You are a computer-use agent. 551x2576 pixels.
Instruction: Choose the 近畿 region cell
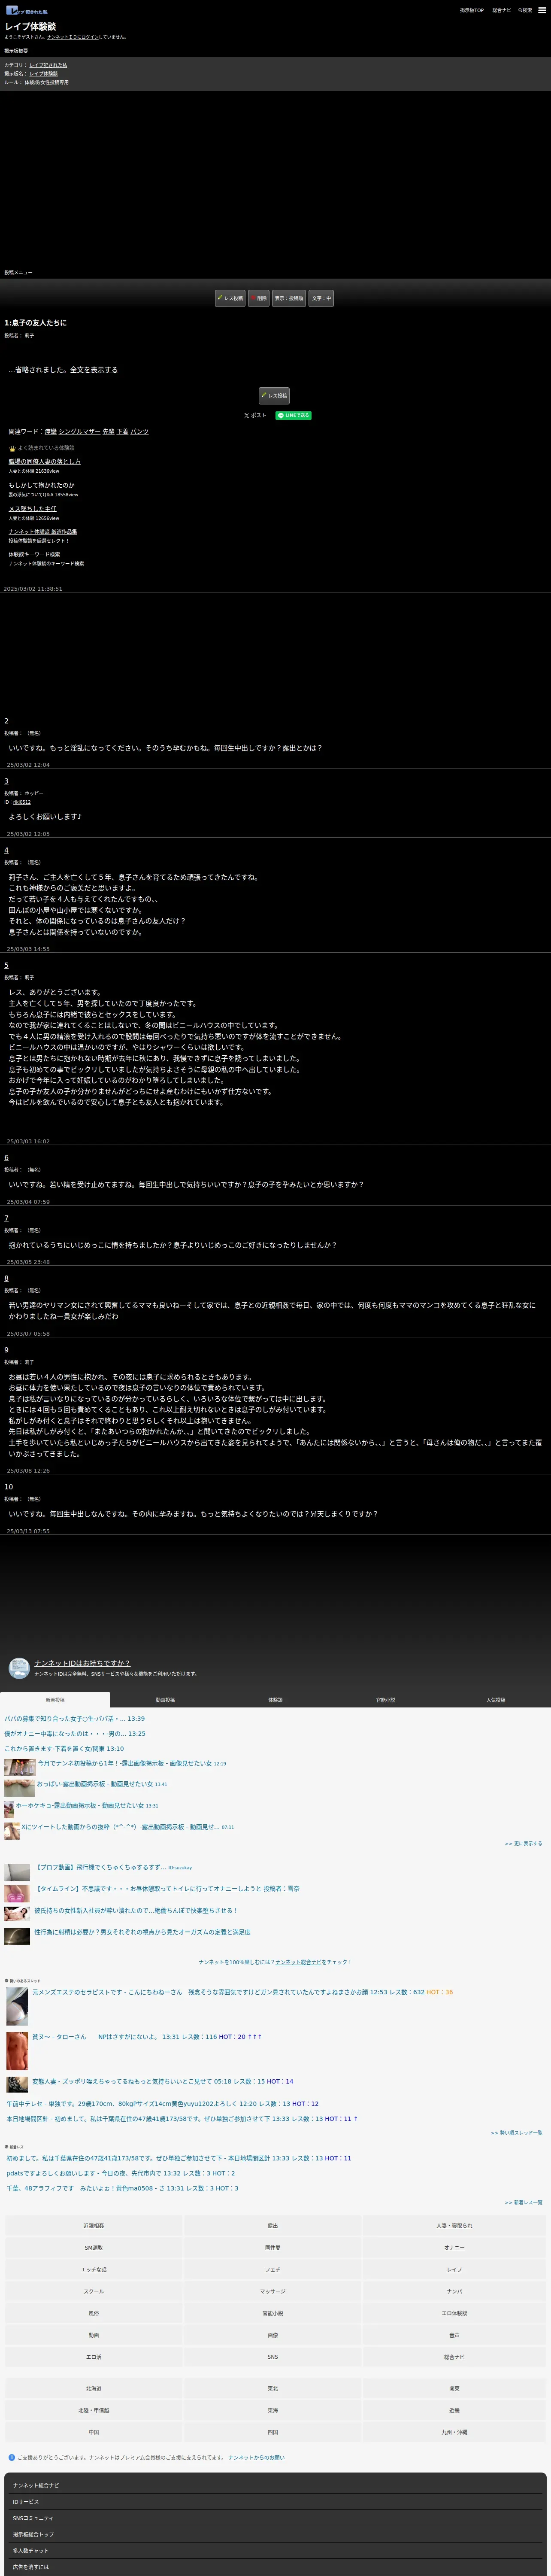[454, 2410]
